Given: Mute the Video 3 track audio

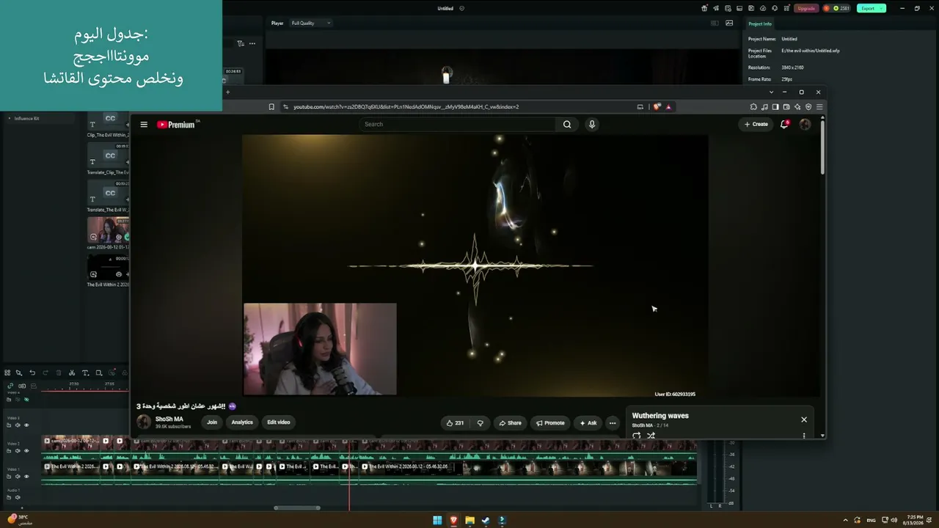Looking at the screenshot, I should (18, 425).
